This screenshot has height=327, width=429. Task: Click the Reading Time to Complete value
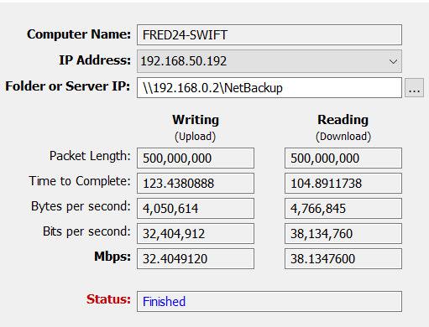point(343,184)
